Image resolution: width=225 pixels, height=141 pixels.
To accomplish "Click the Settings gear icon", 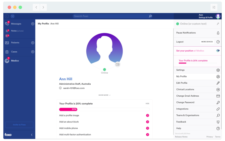I will pos(218,70).
